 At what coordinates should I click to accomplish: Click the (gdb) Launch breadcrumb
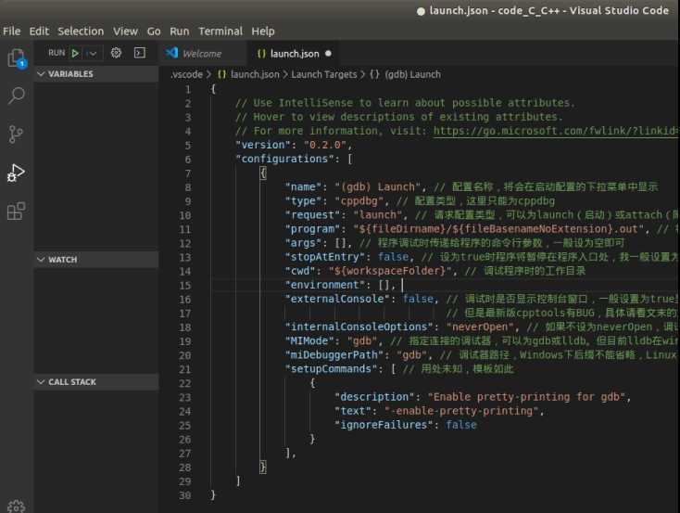click(x=413, y=74)
